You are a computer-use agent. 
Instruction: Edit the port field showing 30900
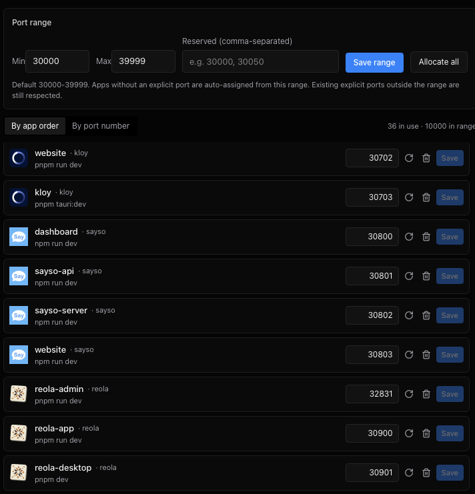tap(372, 433)
